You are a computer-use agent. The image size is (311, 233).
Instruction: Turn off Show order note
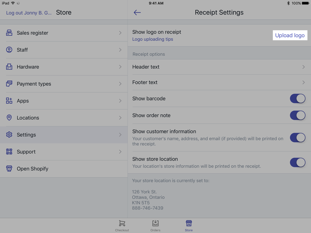[297, 115]
